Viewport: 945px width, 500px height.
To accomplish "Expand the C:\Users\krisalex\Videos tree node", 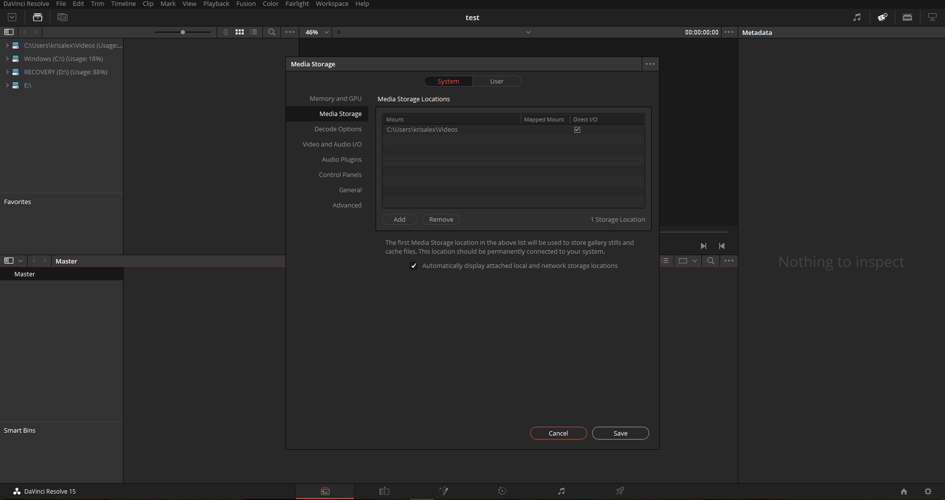I will pos(7,45).
